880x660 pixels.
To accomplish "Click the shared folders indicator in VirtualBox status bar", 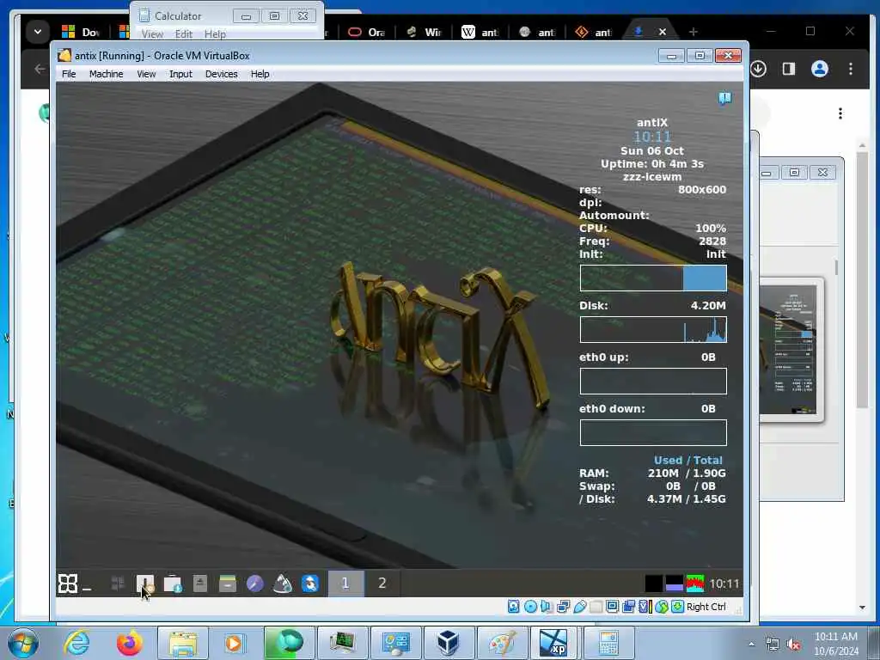I will pos(596,607).
